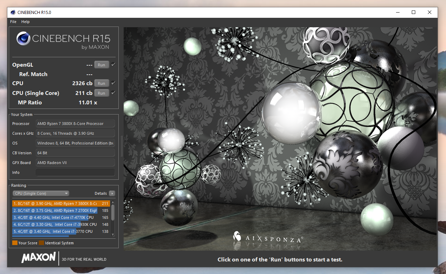Screen dimensions: 446x274
Task: Toggle the OpenGL test checkmark
Action: click(113, 65)
